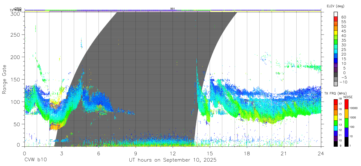Click the black swatch in the NOISE colorbar

(x=347, y=142)
